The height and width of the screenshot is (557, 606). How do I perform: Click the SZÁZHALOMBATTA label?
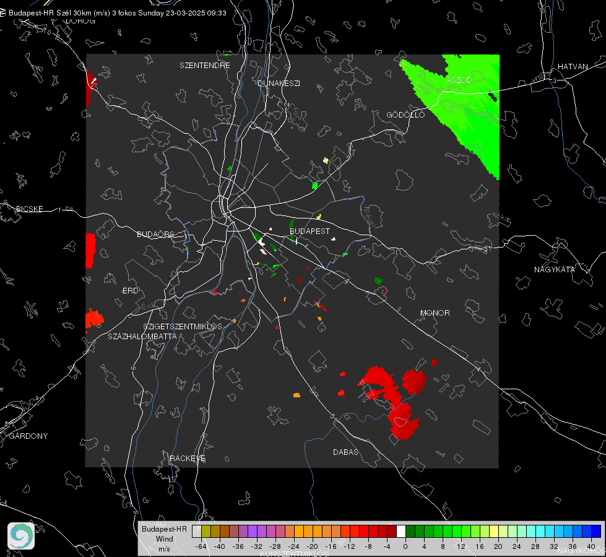142,337
